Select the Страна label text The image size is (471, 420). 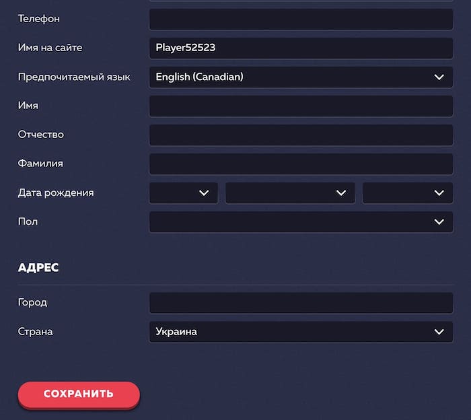coord(35,332)
